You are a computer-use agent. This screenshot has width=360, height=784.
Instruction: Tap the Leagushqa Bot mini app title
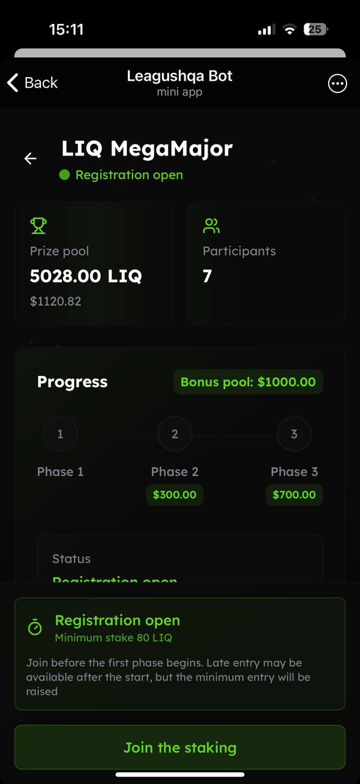point(179,83)
